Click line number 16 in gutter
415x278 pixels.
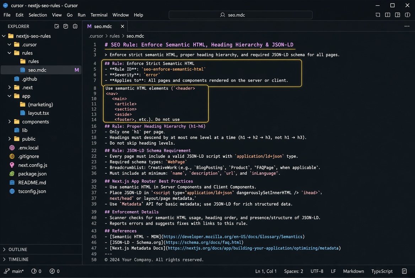[94, 126]
